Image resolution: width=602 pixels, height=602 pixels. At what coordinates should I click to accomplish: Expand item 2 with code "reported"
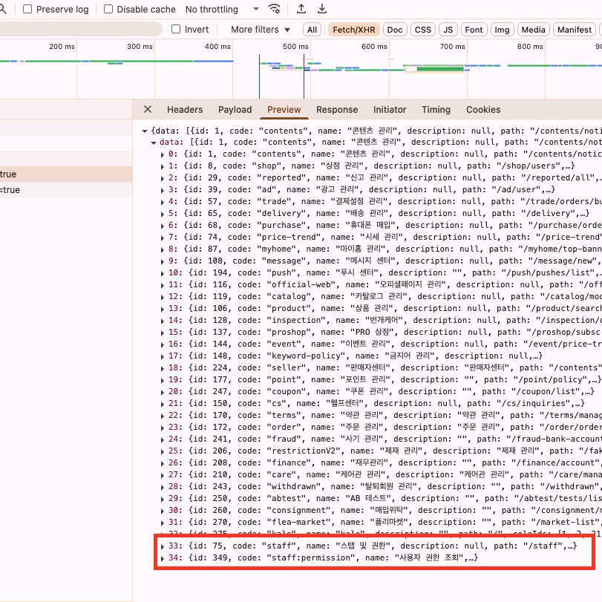(x=163, y=178)
